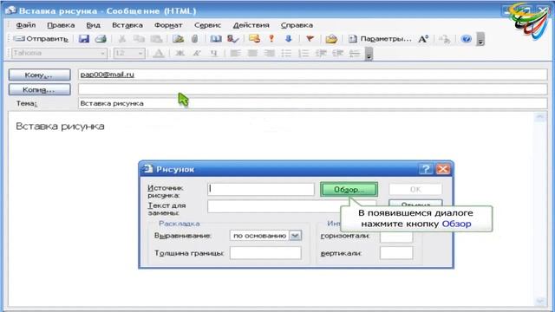Expand the formatting toolbar options arrow
Image resolution: width=555 pixels, height=312 pixels.
(369, 54)
